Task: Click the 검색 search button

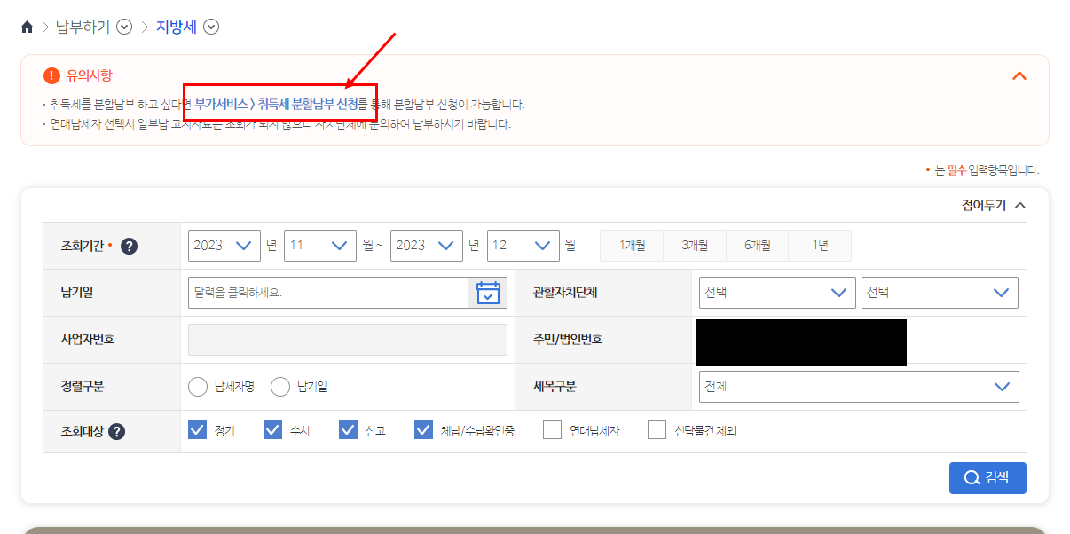Action: 987,478
